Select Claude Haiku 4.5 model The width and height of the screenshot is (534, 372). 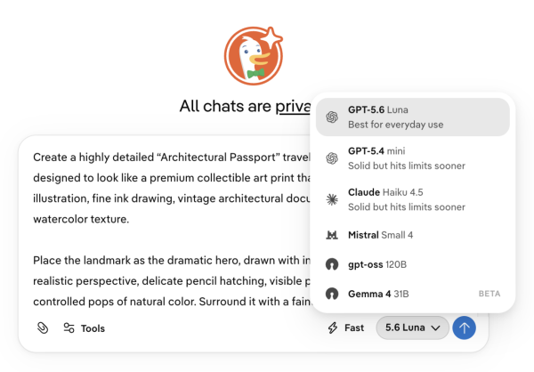413,199
